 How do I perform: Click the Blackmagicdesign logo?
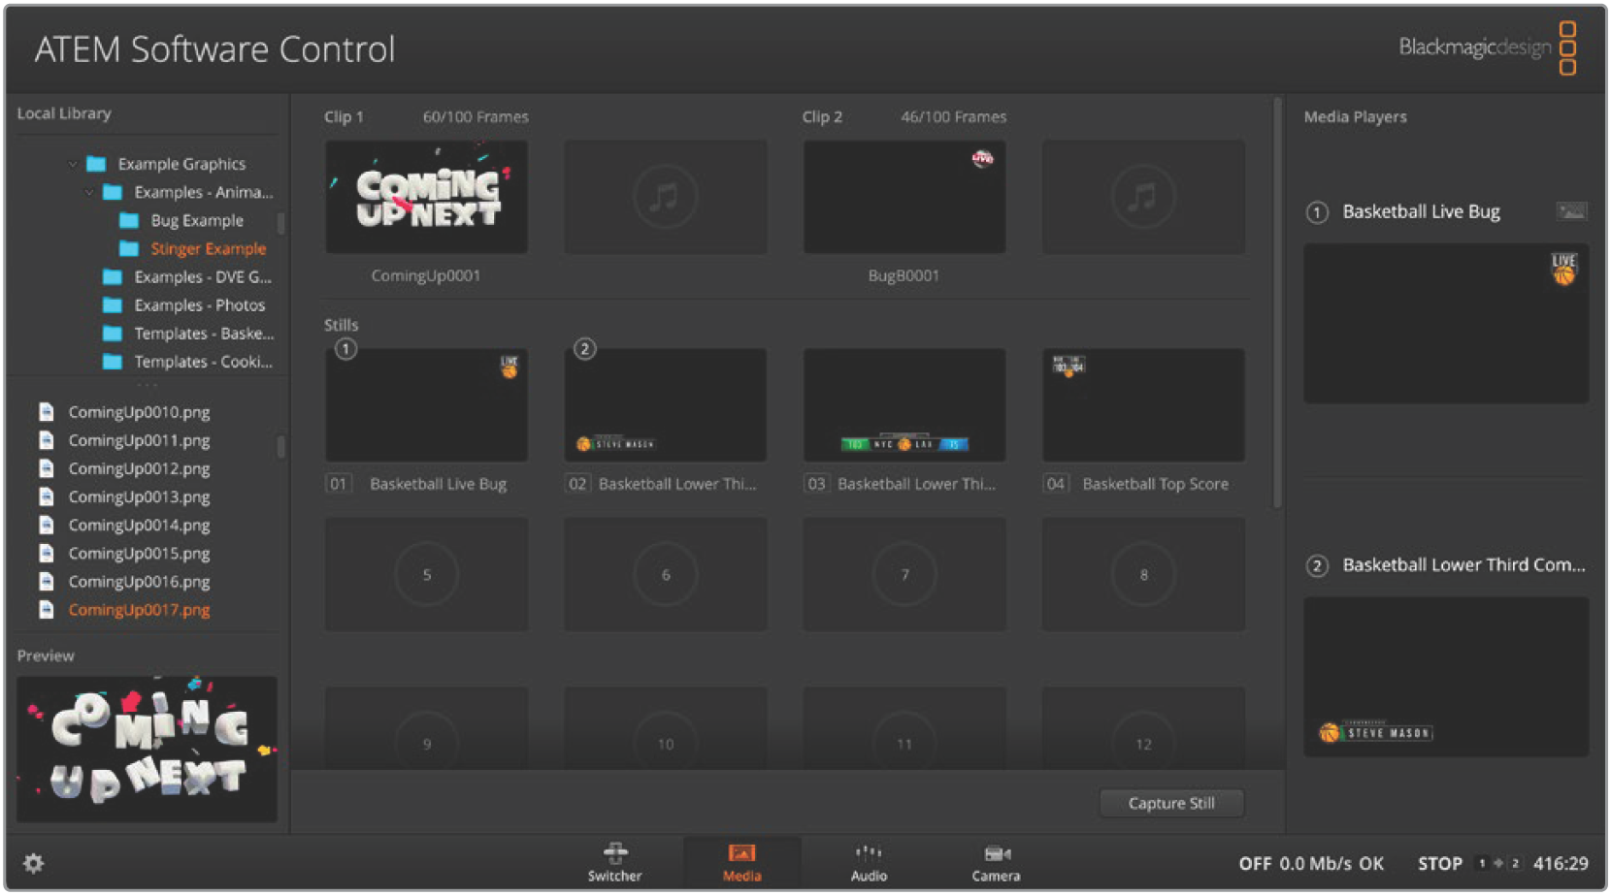[x=1487, y=48]
